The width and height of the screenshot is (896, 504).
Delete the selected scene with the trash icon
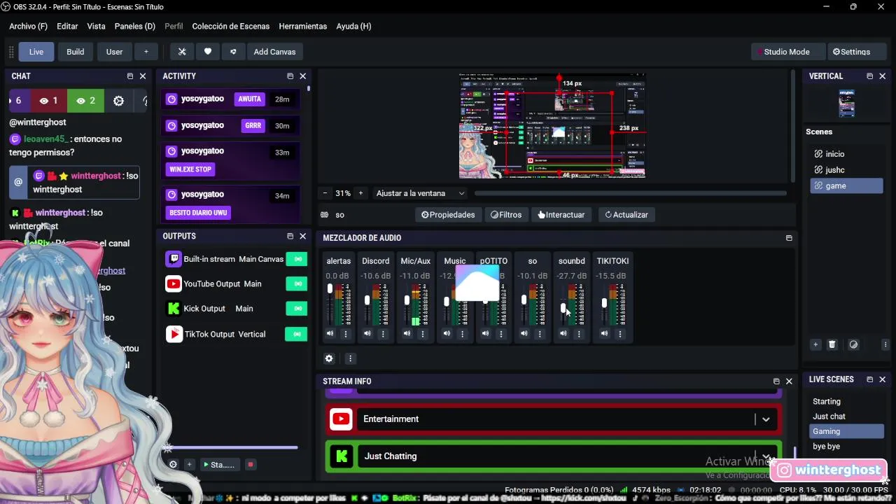[x=832, y=344]
